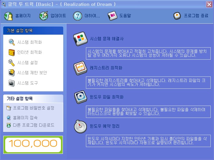Viewport: 214px width, 160px height.
Task: Open the 도움말 help icon
Action: click(x=113, y=16)
